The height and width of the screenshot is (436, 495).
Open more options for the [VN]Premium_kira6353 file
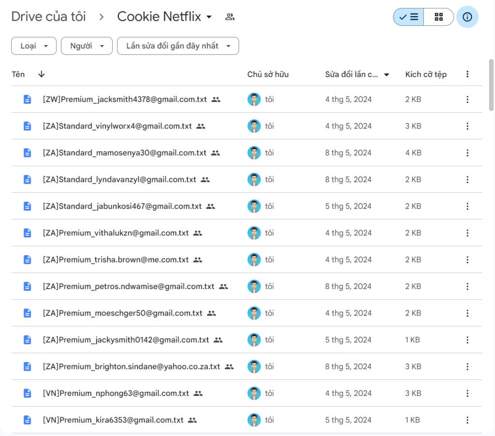tap(467, 420)
